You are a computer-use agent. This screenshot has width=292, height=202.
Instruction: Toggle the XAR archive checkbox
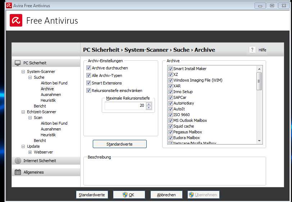click(x=170, y=86)
